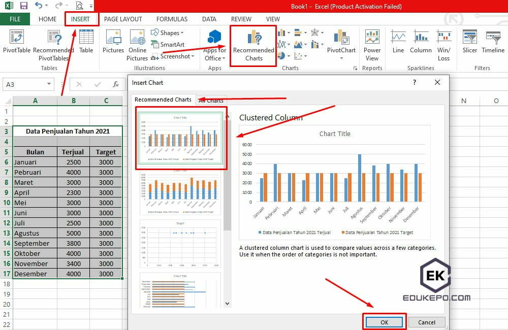
Task: Save the workbook via Quick Access Toolbar
Action: [23, 6]
